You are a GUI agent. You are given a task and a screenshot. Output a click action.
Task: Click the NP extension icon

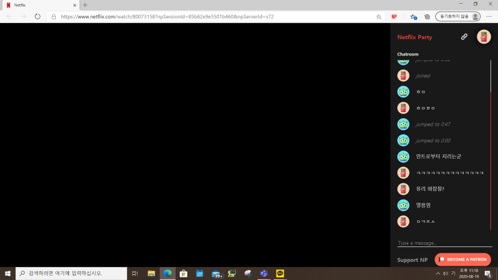pos(394,17)
